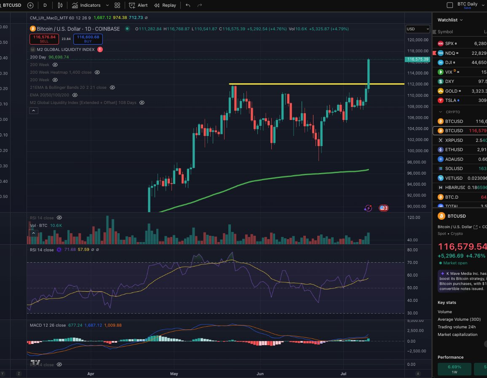Screen dimensions: 487x378
Task: Create an alert via the Alert icon
Action: [137, 5]
